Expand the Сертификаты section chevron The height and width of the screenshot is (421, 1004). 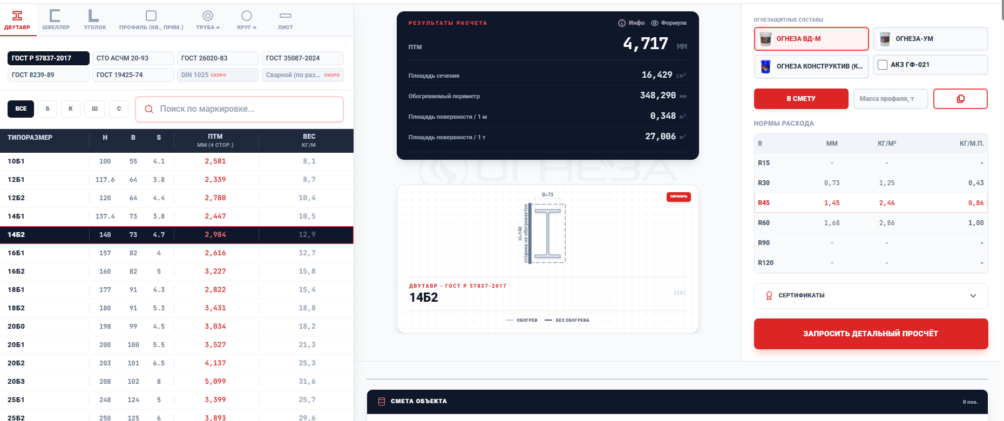coord(973,296)
